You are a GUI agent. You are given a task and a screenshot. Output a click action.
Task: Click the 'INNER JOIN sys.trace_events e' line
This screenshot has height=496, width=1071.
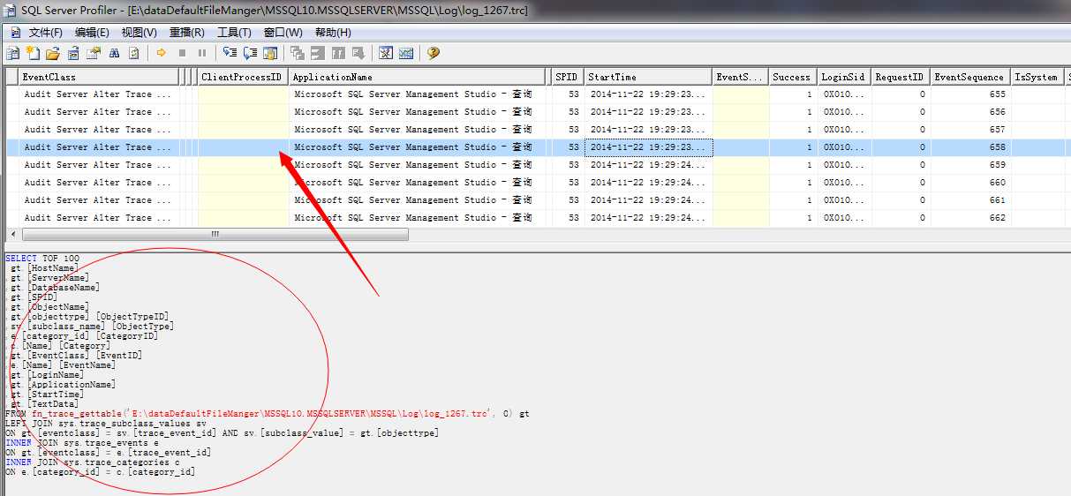[x=82, y=443]
